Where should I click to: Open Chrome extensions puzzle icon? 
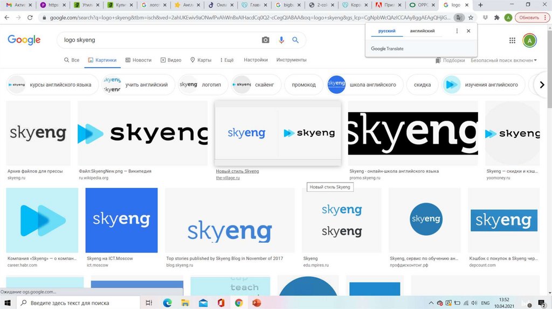[x=496, y=17]
